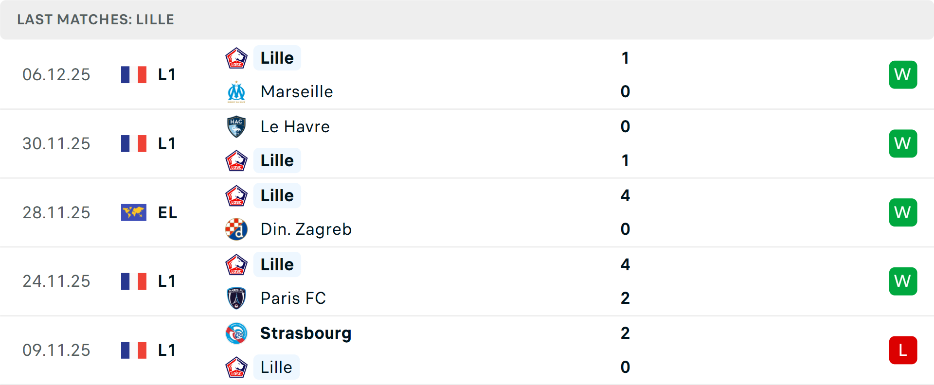The width and height of the screenshot is (934, 385).
Task: Open the Paris FC team link
Action: pyautogui.click(x=293, y=298)
